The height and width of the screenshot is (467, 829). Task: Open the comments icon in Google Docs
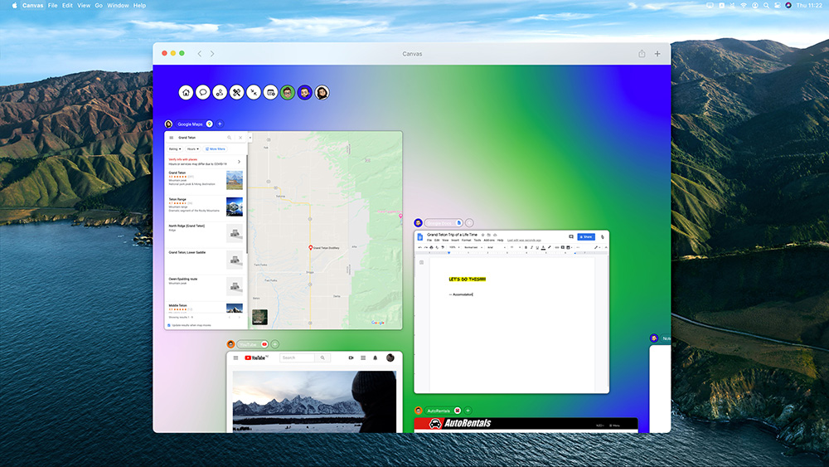click(x=571, y=237)
